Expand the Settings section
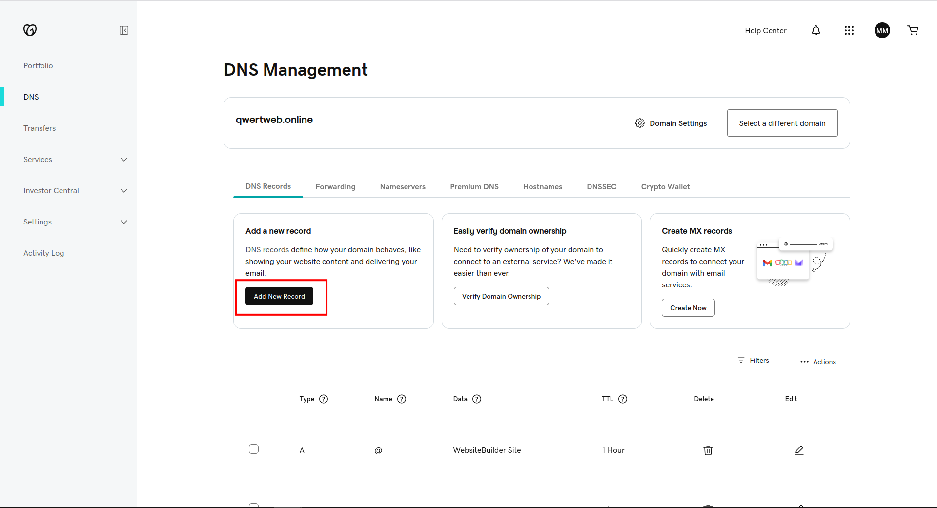The height and width of the screenshot is (508, 937). 124,222
